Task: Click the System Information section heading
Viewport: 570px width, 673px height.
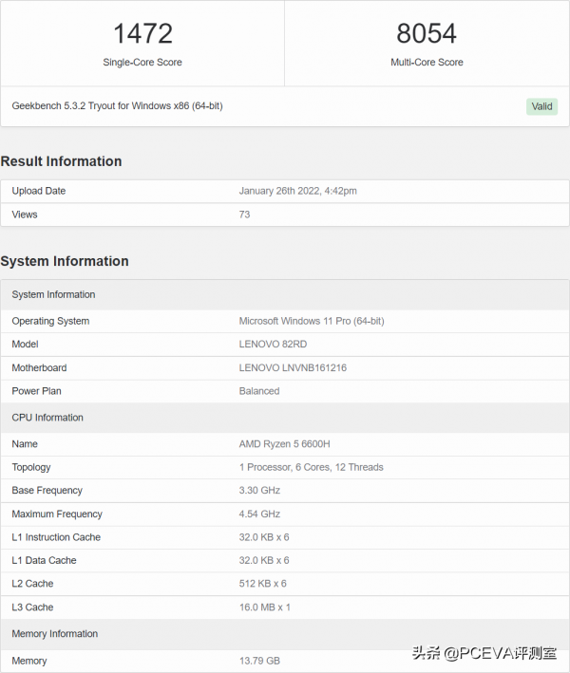Action: [65, 261]
